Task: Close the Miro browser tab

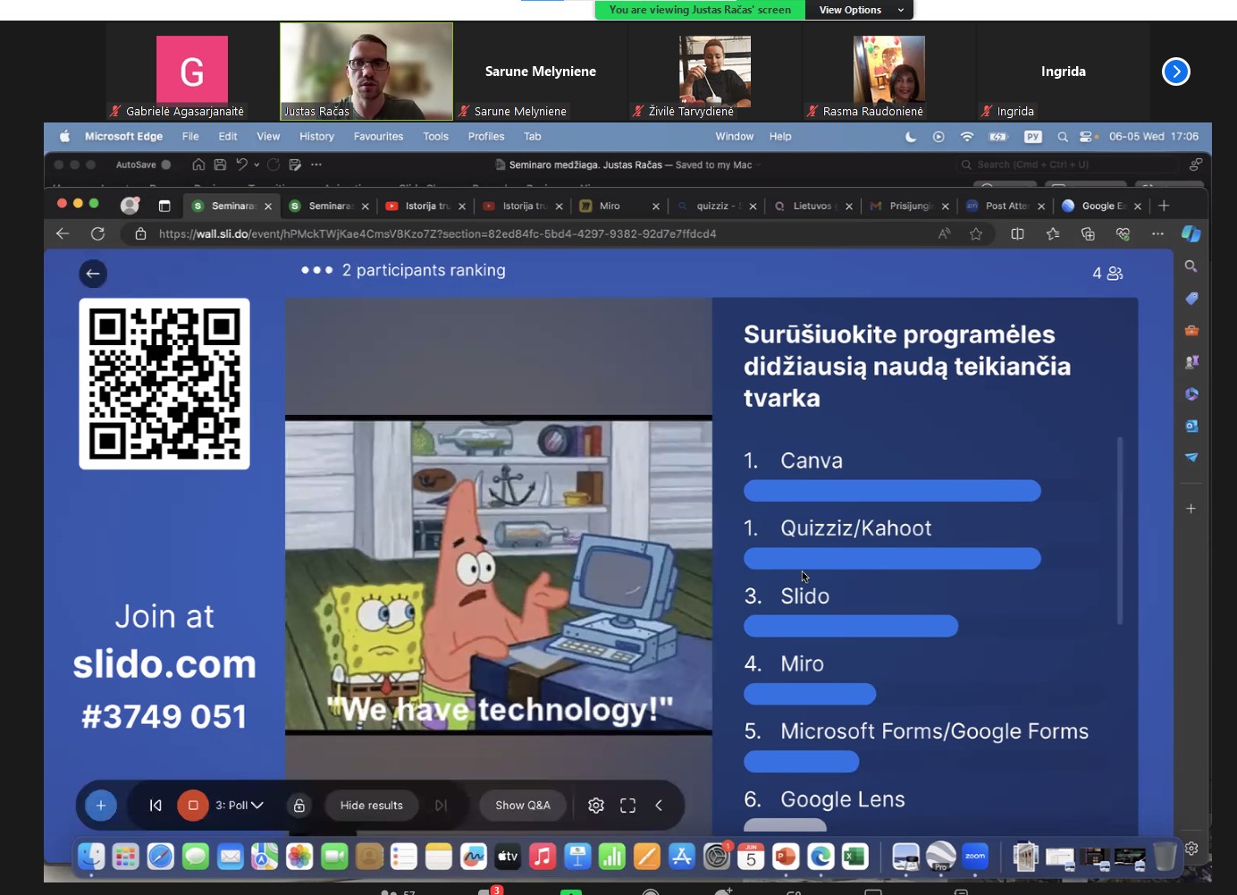Action: [x=656, y=207]
